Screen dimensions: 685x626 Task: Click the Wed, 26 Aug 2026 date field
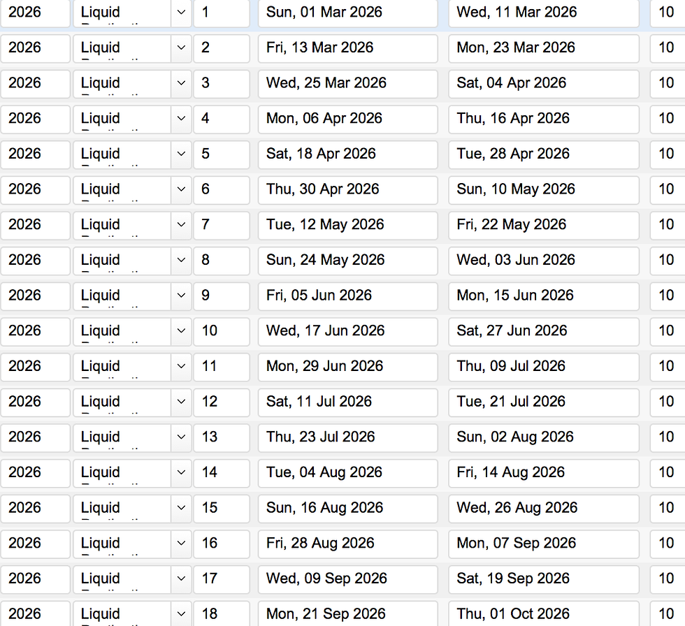(543, 508)
